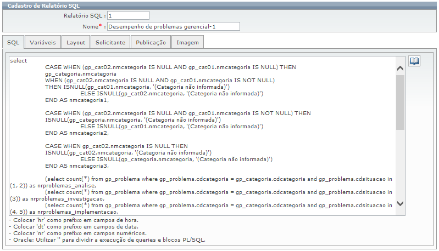
Task: Show the Imagem tab
Action: pyautogui.click(x=188, y=42)
